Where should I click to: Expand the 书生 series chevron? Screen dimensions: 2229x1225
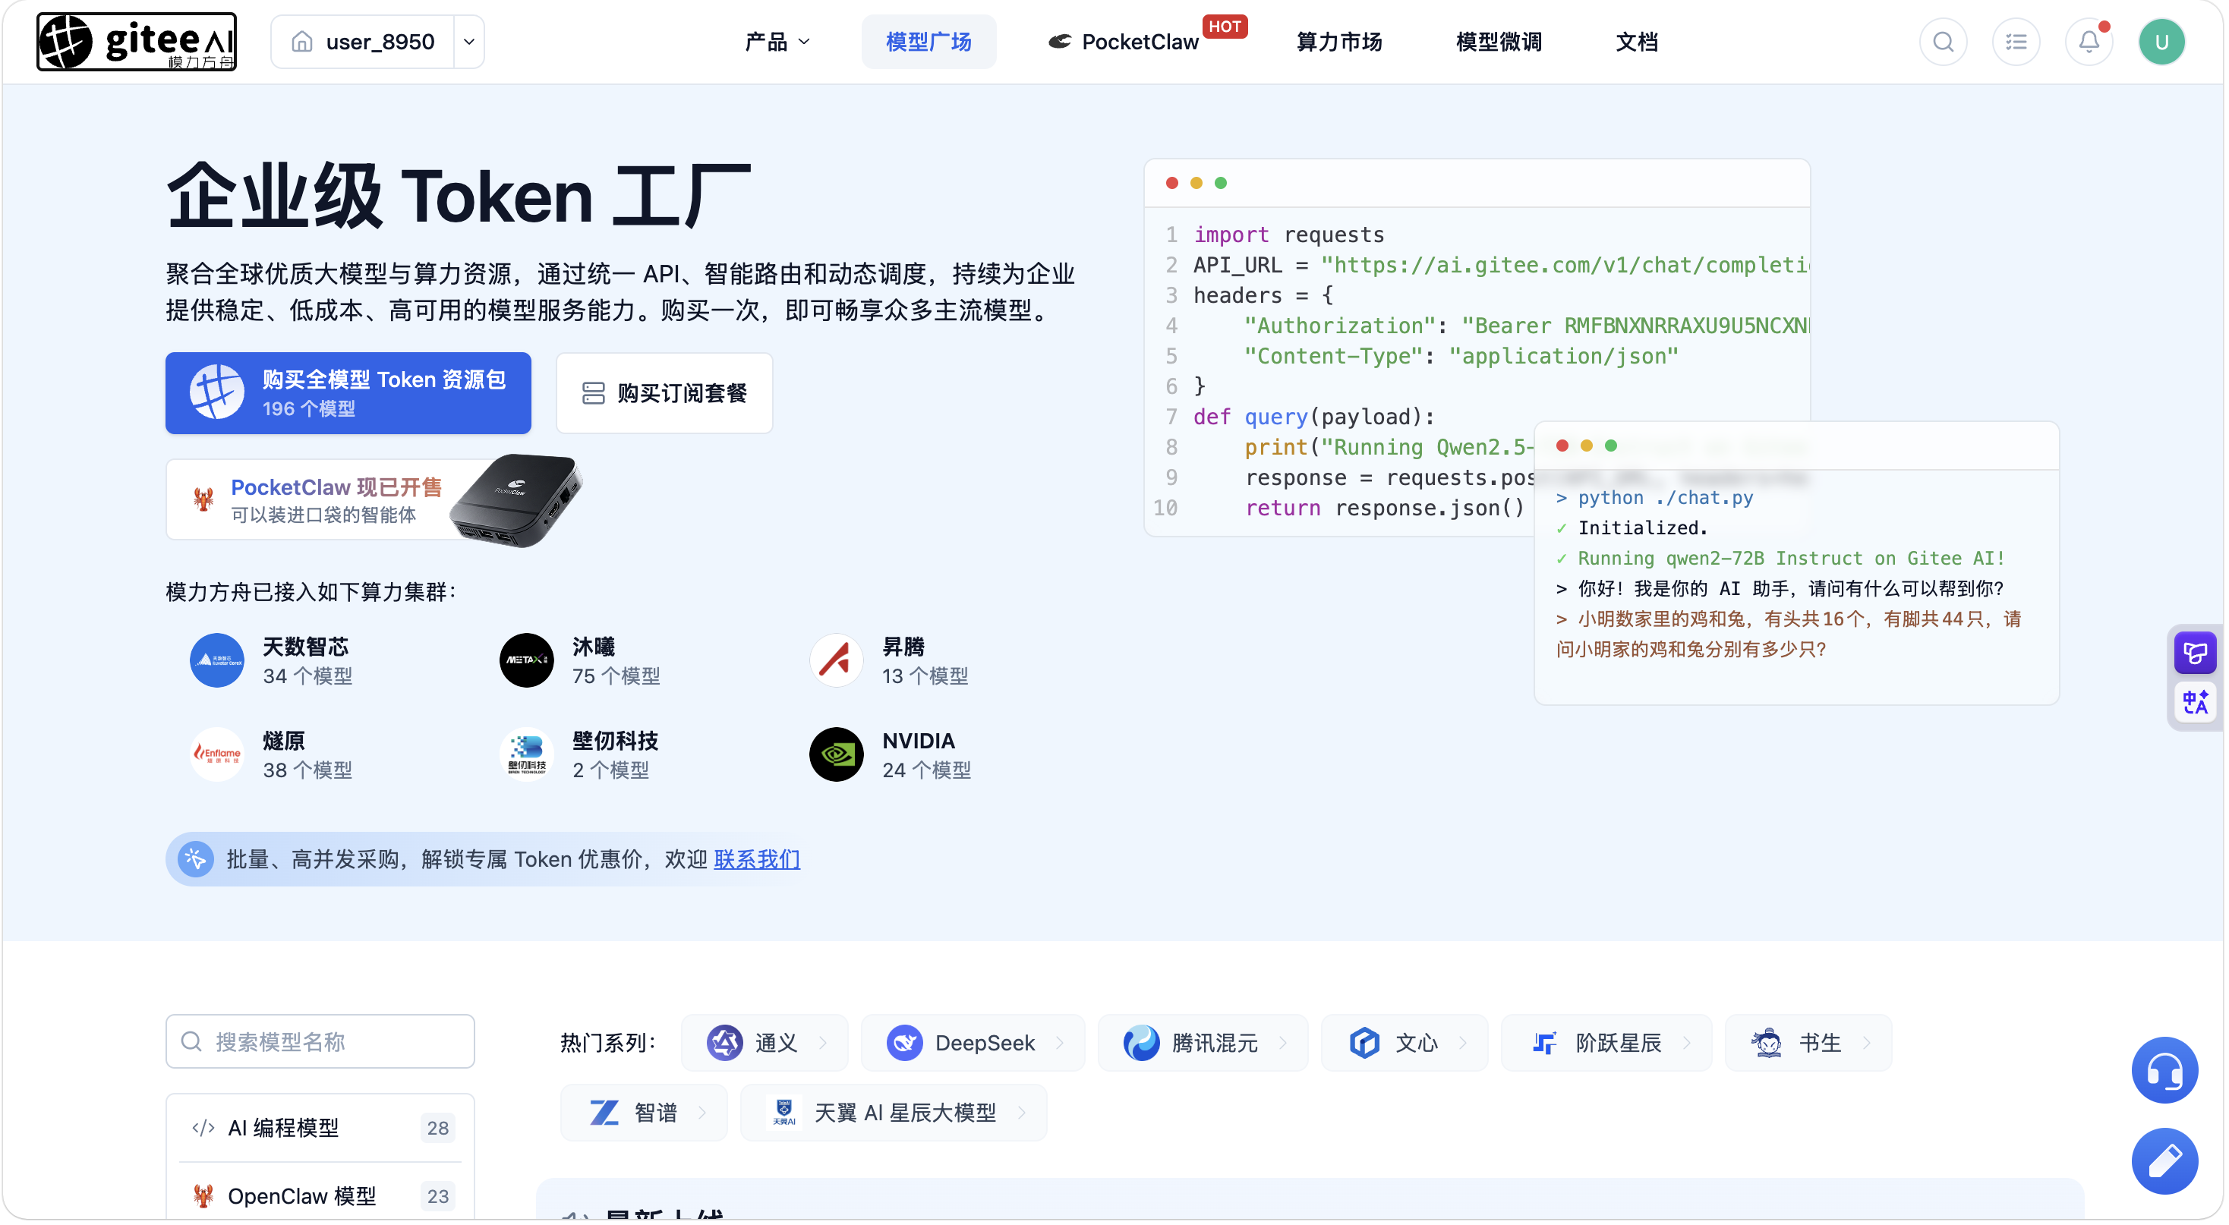1866,1042
